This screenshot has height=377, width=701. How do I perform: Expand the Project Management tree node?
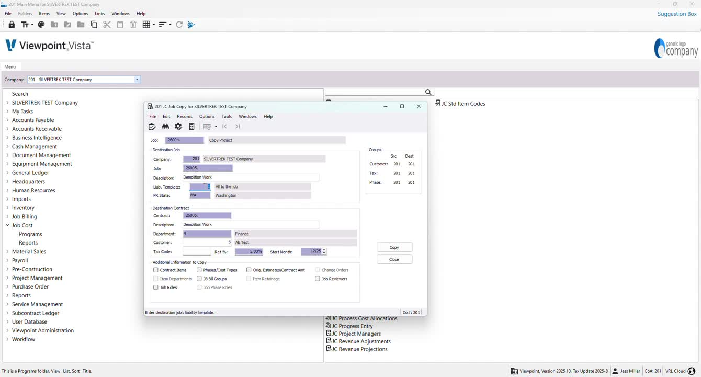pyautogui.click(x=8, y=278)
